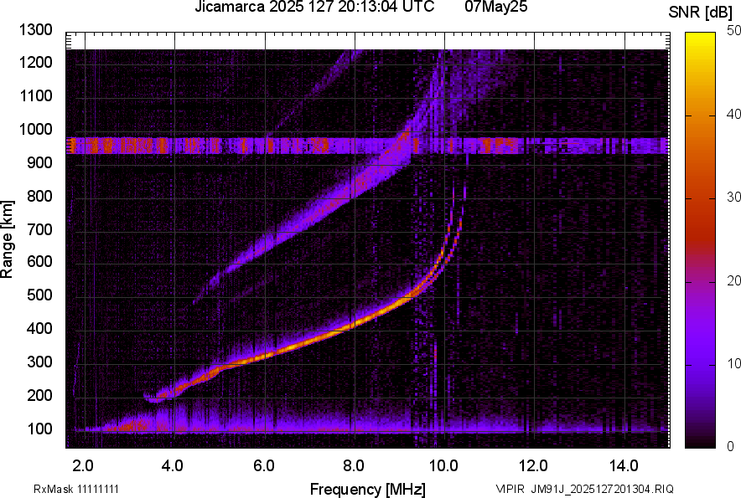The height and width of the screenshot is (498, 741).
Task: Click frequency tick label '6.0'
Action: [264, 466]
